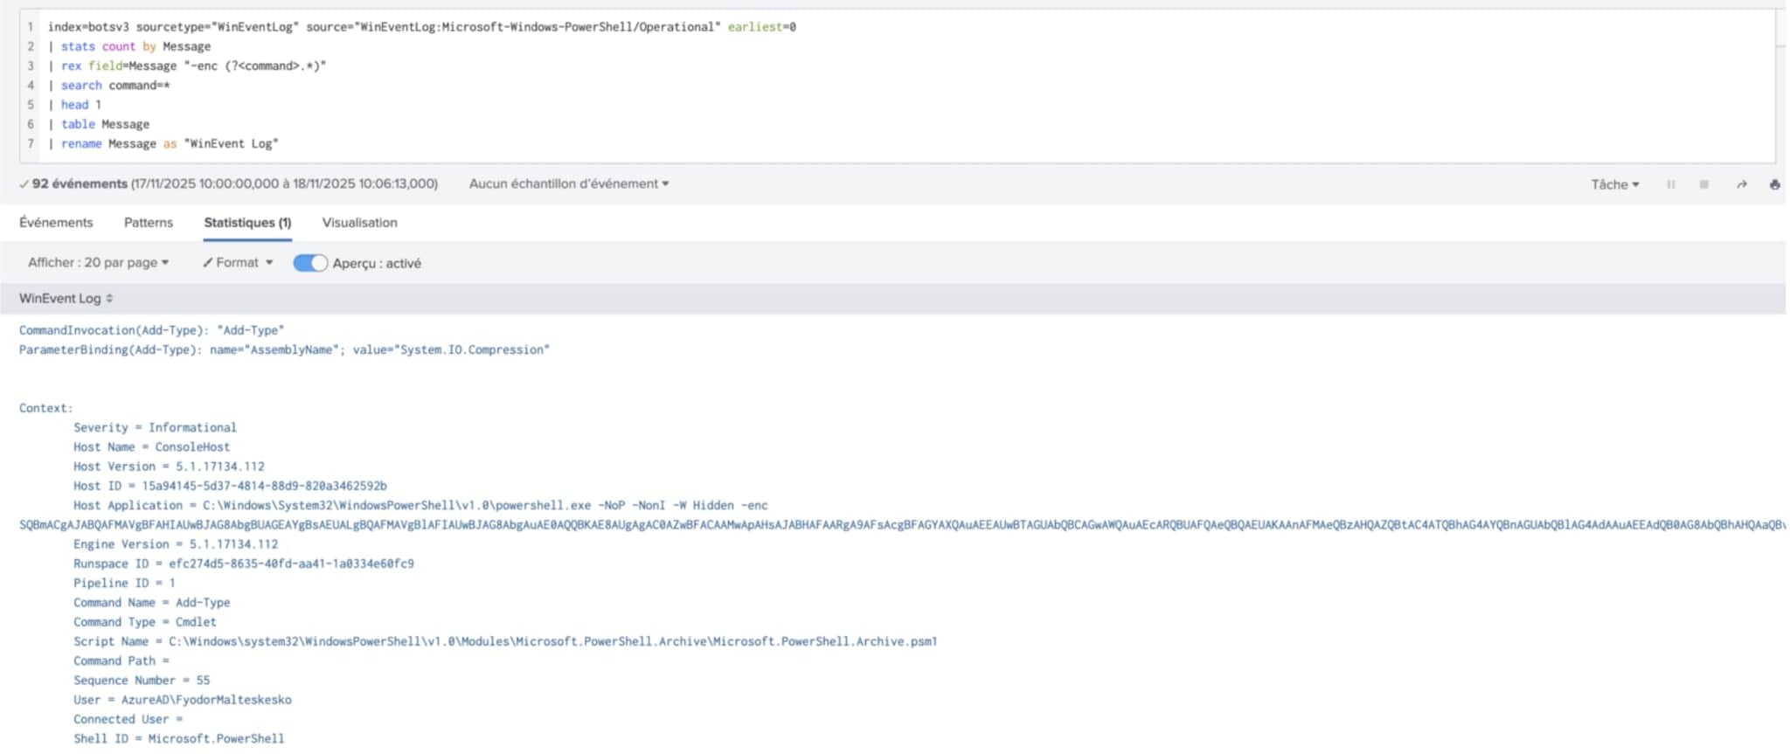The width and height of the screenshot is (1790, 754).
Task: Open the Tâche dropdown menu
Action: (x=1614, y=184)
